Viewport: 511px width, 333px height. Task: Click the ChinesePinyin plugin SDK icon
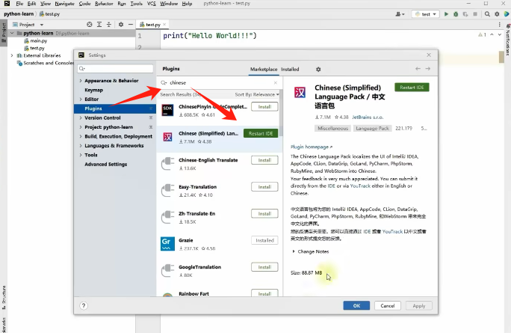[x=168, y=110]
